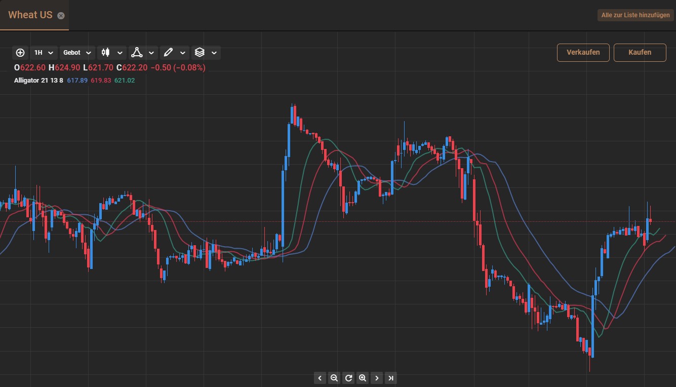Image resolution: width=676 pixels, height=387 pixels.
Task: Click the Alligator 21 13 8 indicator label
Action: [39, 80]
